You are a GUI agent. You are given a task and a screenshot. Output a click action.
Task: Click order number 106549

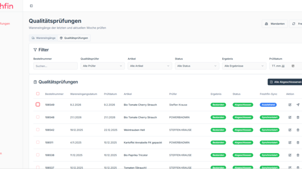(50, 105)
